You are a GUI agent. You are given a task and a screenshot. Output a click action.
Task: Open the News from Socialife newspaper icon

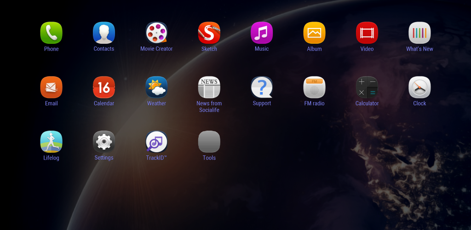(x=209, y=87)
